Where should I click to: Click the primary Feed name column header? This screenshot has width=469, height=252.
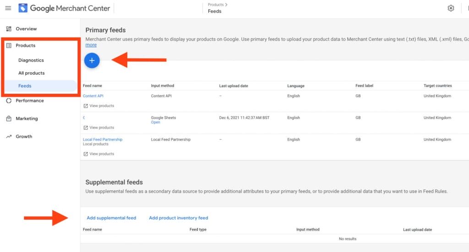(x=93, y=85)
